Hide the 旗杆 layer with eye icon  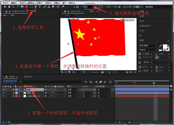point(3,90)
